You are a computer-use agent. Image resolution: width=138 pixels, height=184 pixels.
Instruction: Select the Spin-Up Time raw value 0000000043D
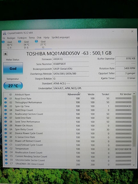[x=123, y=106]
